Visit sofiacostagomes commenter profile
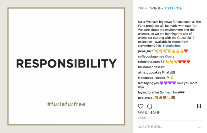The width and height of the screenshot is (207, 133). click(151, 57)
